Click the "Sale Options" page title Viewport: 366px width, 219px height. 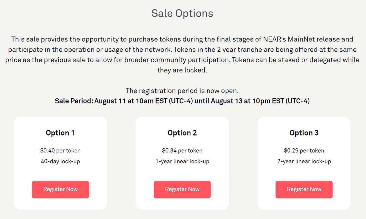182,13
